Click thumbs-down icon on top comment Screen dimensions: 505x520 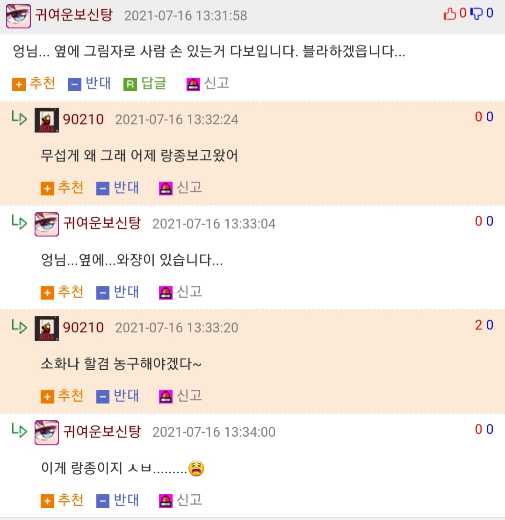476,14
